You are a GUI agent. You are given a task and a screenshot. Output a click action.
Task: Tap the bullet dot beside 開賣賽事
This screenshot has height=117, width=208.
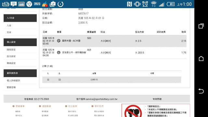click(x=13, y=106)
